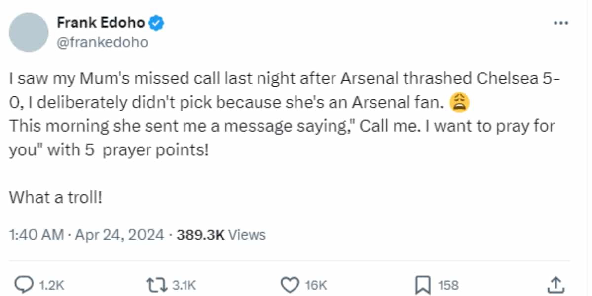
Task: Open the three-dot more options menu
Action: pos(561,23)
